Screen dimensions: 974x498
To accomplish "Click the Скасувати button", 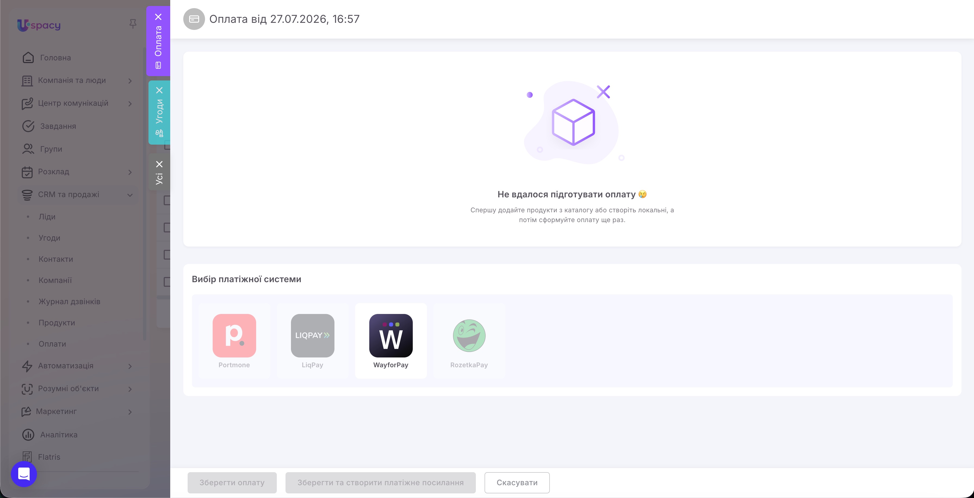I will tap(517, 483).
